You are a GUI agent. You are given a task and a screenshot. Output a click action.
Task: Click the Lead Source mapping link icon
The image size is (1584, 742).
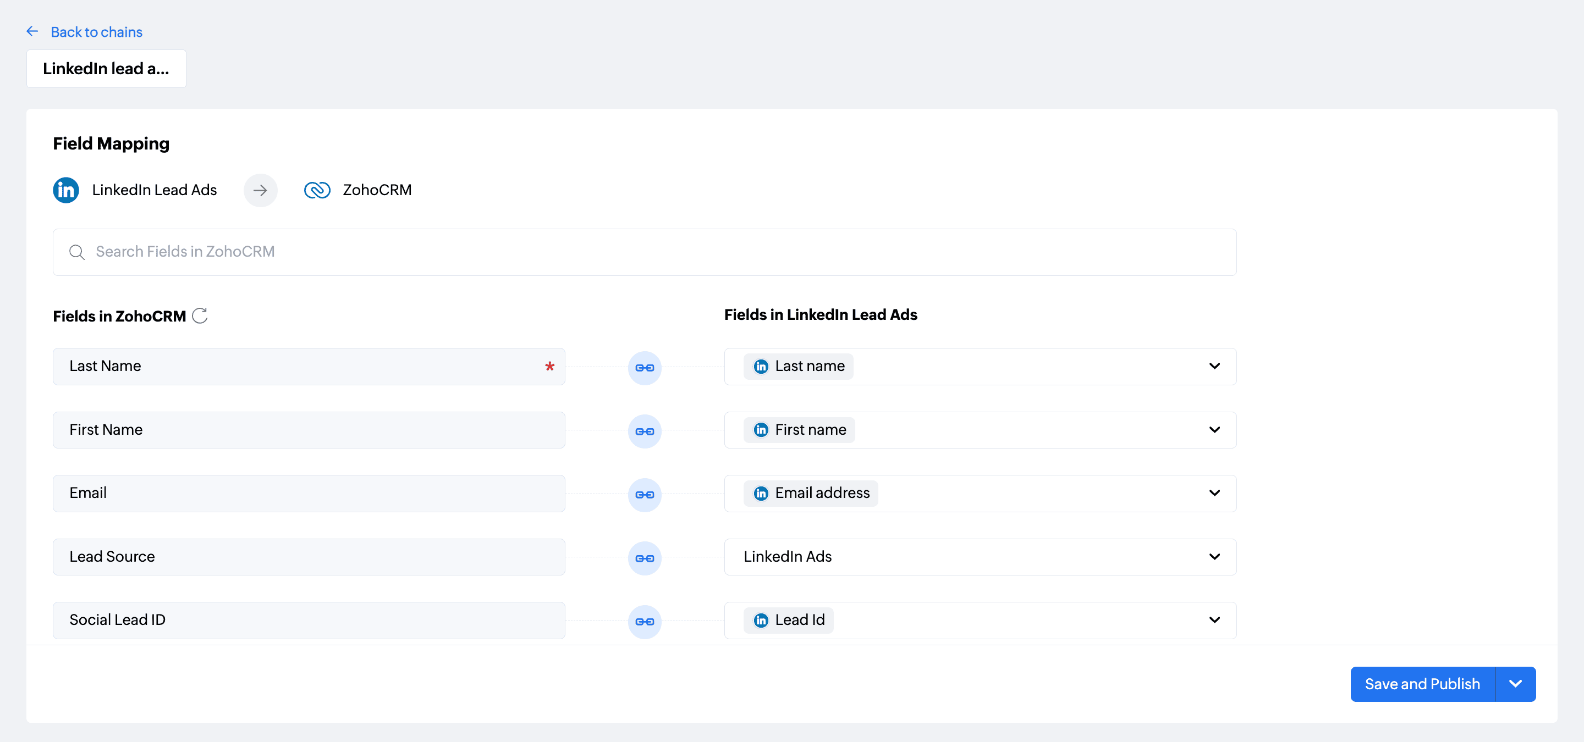(x=645, y=558)
